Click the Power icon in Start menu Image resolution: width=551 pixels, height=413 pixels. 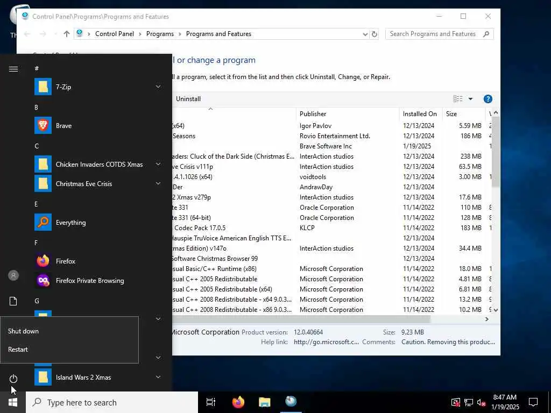click(13, 379)
